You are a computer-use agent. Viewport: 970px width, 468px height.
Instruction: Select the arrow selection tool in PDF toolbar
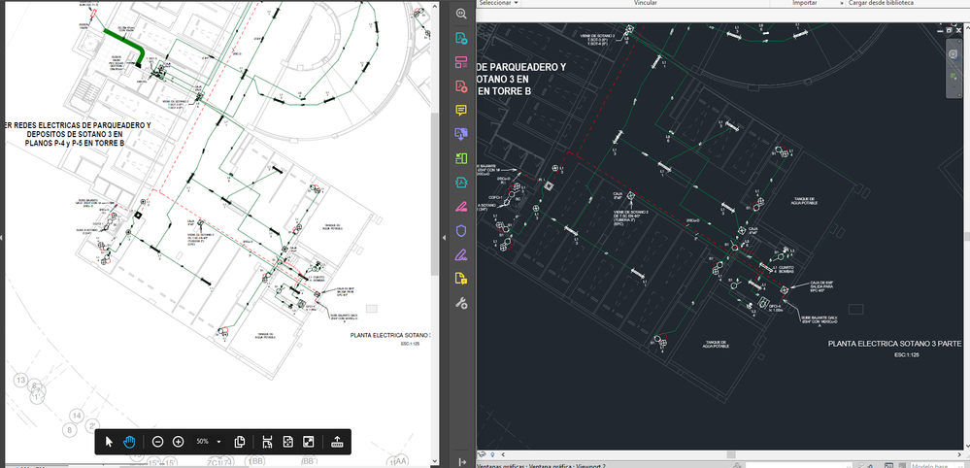pos(109,442)
